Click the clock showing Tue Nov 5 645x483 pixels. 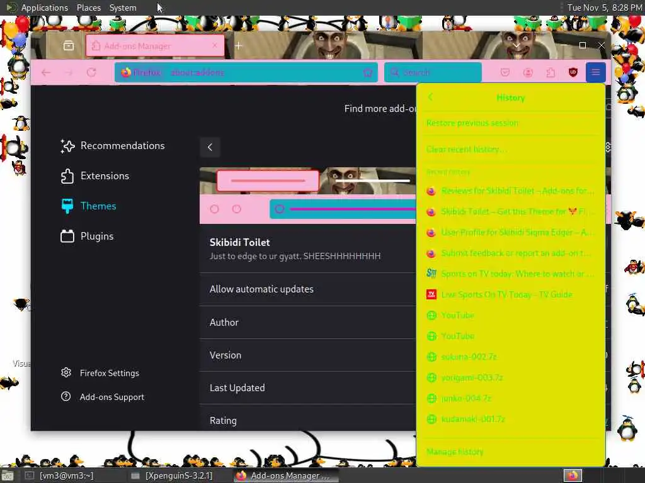(x=604, y=8)
